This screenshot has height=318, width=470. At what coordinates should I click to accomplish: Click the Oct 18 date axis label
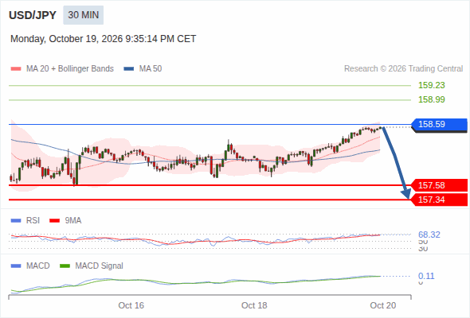click(254, 305)
